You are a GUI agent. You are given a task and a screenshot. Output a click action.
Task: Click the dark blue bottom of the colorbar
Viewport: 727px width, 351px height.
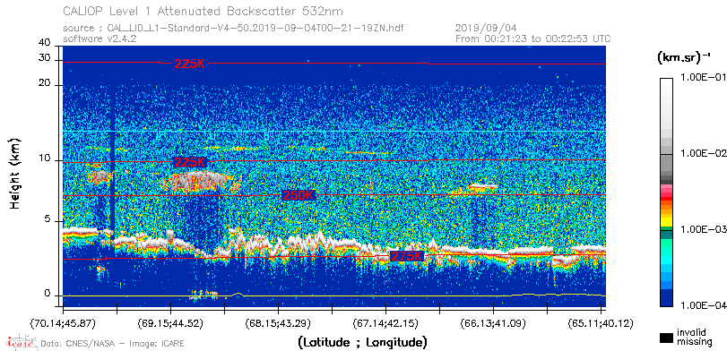click(x=667, y=298)
